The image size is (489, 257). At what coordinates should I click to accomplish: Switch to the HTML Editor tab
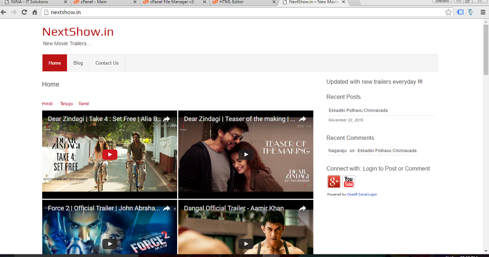tap(232, 2)
